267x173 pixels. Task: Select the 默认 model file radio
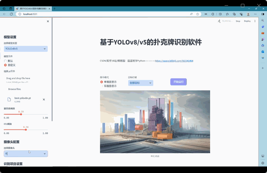click(x=5, y=61)
